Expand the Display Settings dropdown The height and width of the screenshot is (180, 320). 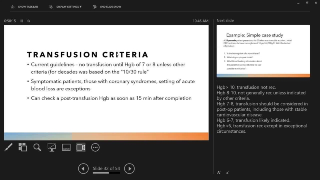66,7
